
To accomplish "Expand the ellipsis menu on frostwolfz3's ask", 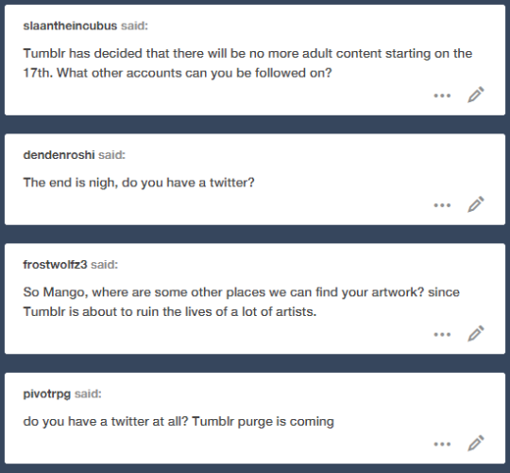I will (x=442, y=334).
